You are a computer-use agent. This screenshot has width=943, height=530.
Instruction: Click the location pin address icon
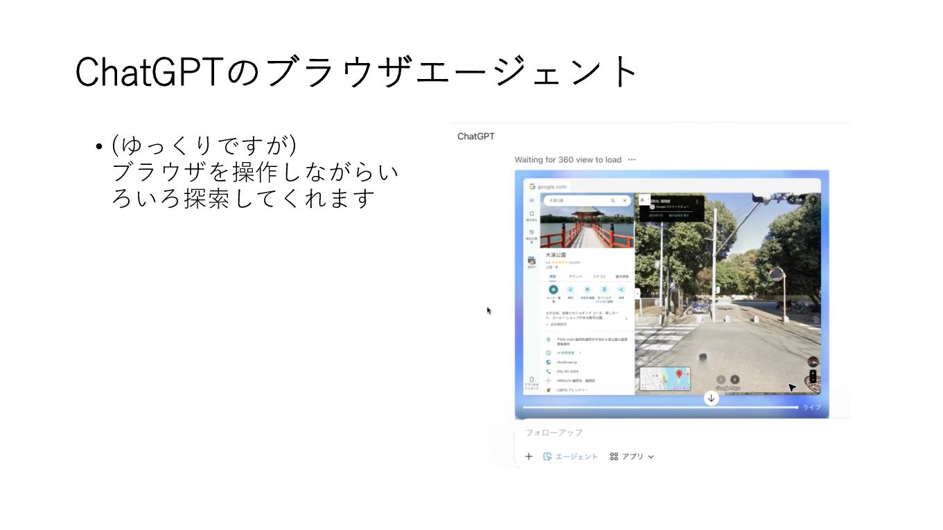(x=548, y=340)
